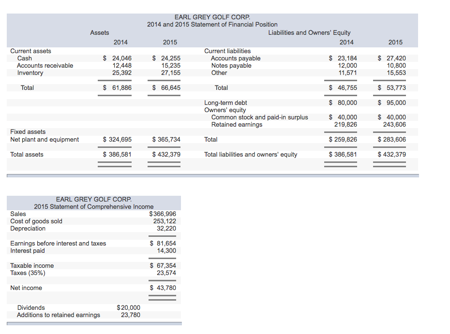Click Earnings before interest and taxes $81,654

(x=163, y=244)
